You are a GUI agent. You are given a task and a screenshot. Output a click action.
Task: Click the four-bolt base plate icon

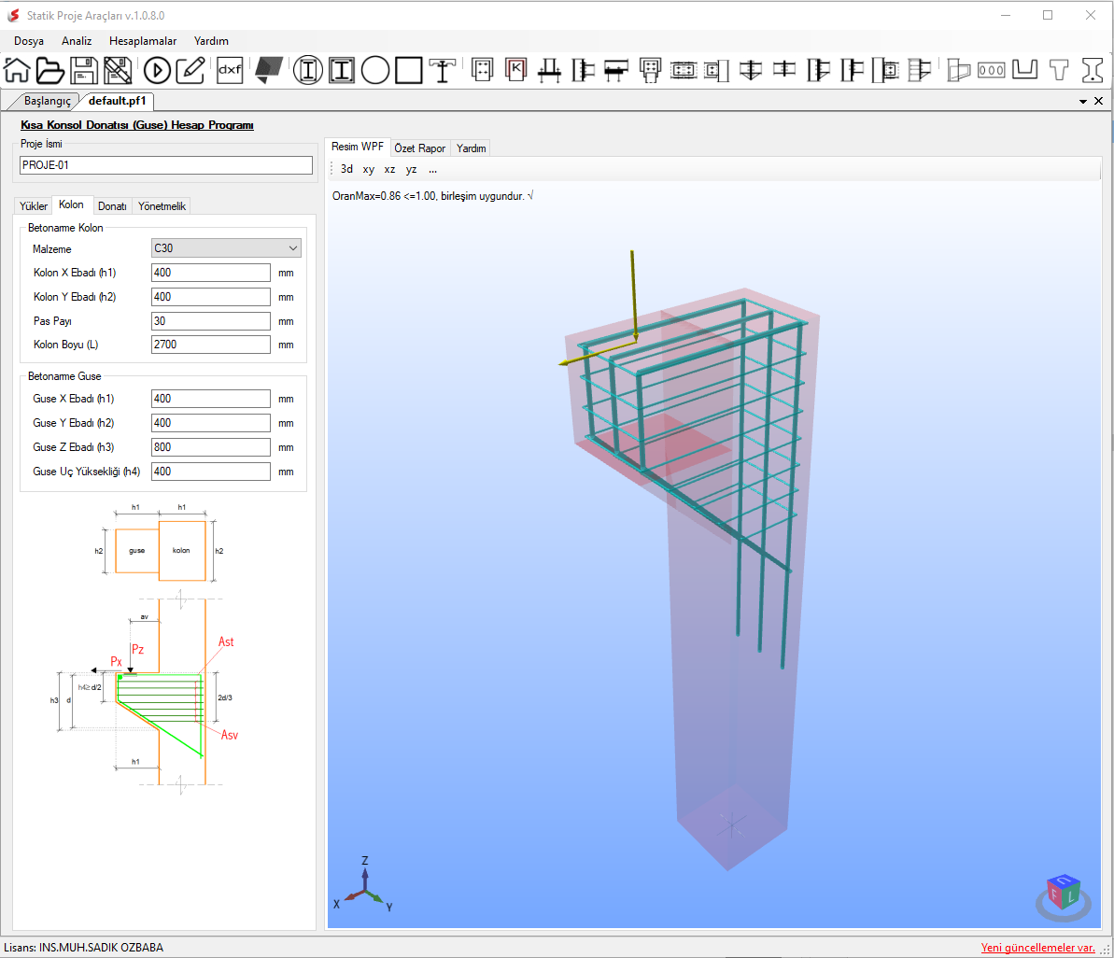tap(483, 70)
